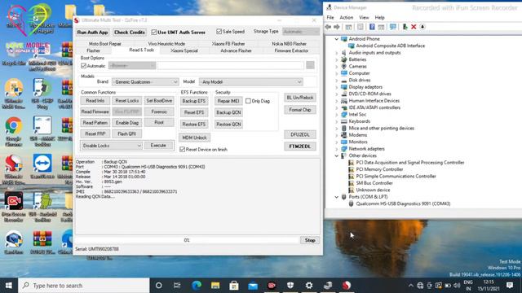Viewport: 522px width, 293px height.
Task: Open the View menu in Device Manager
Action: click(364, 17)
